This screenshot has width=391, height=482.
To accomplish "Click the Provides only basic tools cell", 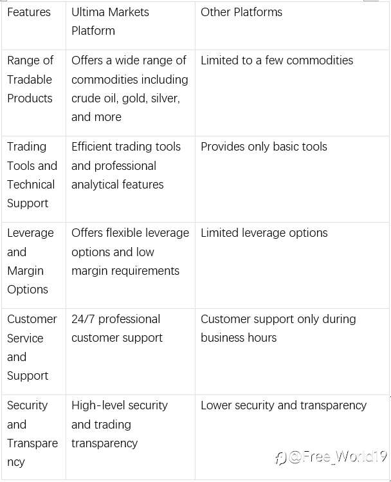I will 292,179.
